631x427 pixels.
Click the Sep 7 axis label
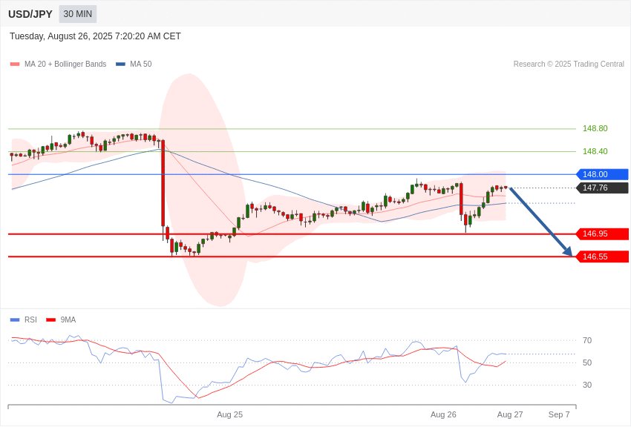point(560,414)
